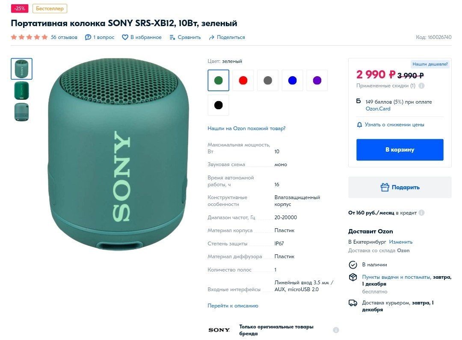Viewport: 462px width, 340px height.
Task: Add speaker to cart with В корзину
Action: point(400,150)
